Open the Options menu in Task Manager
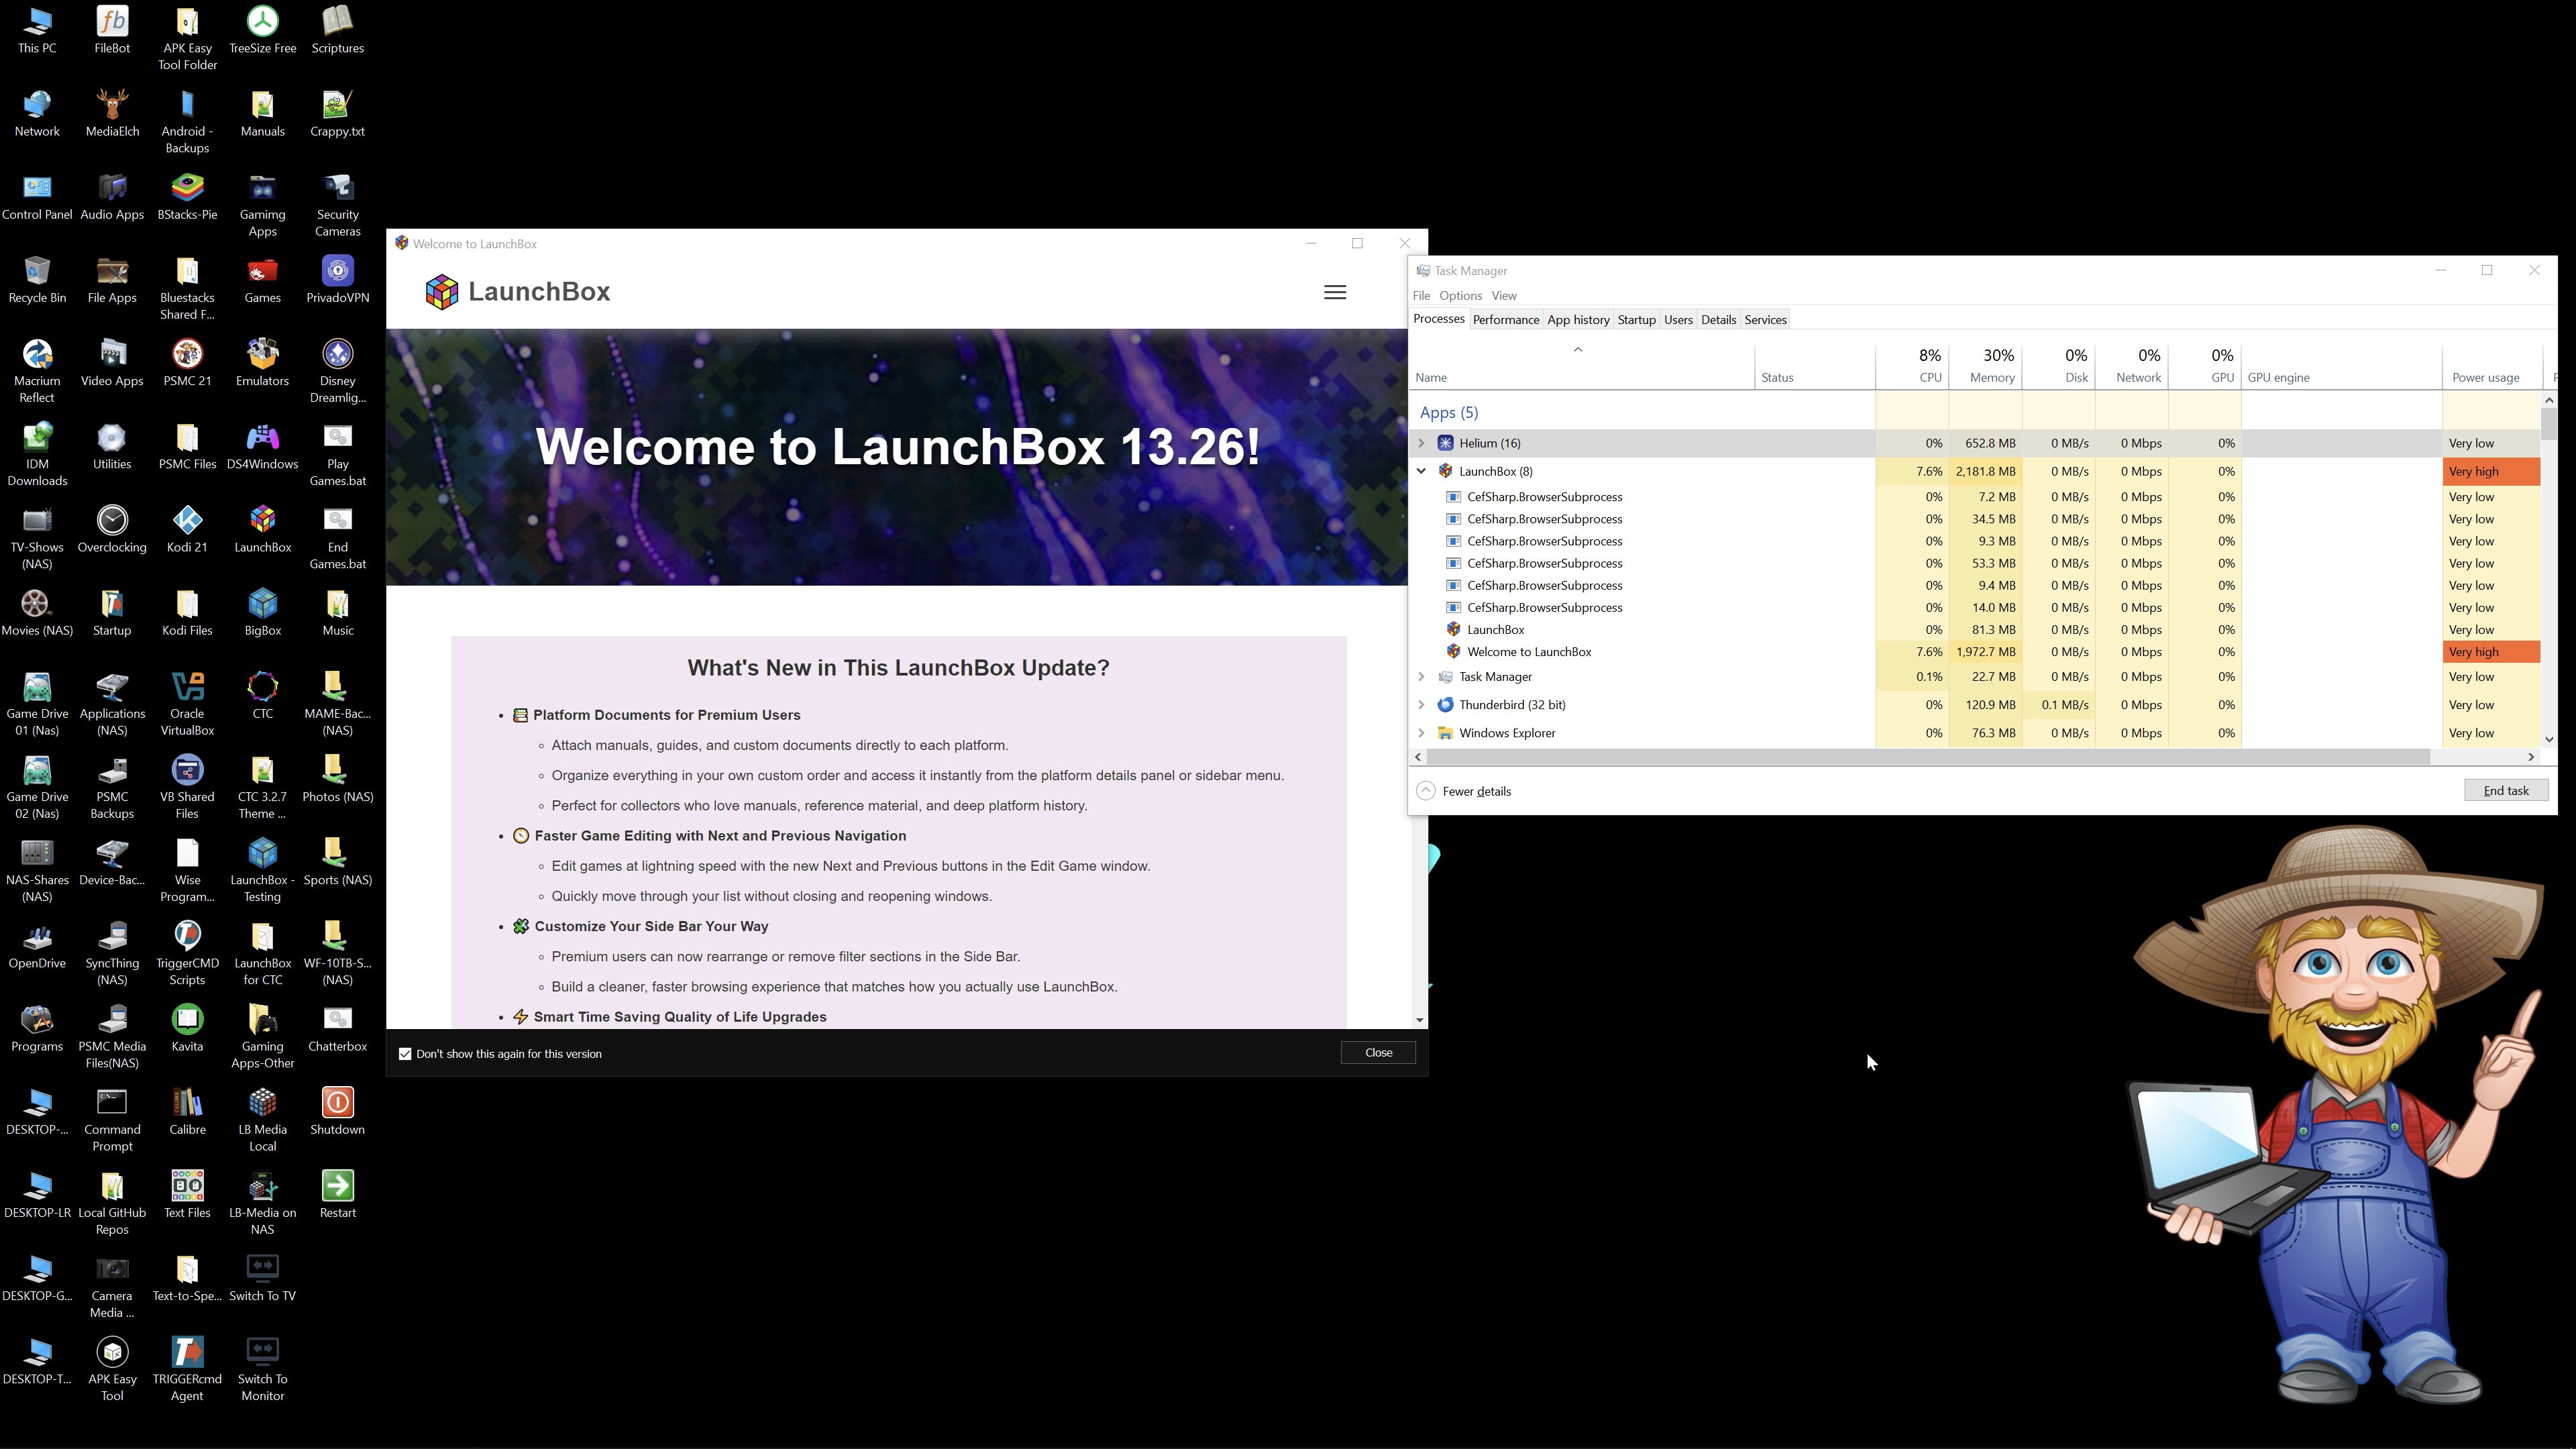The height and width of the screenshot is (1449, 2576). point(1460,296)
